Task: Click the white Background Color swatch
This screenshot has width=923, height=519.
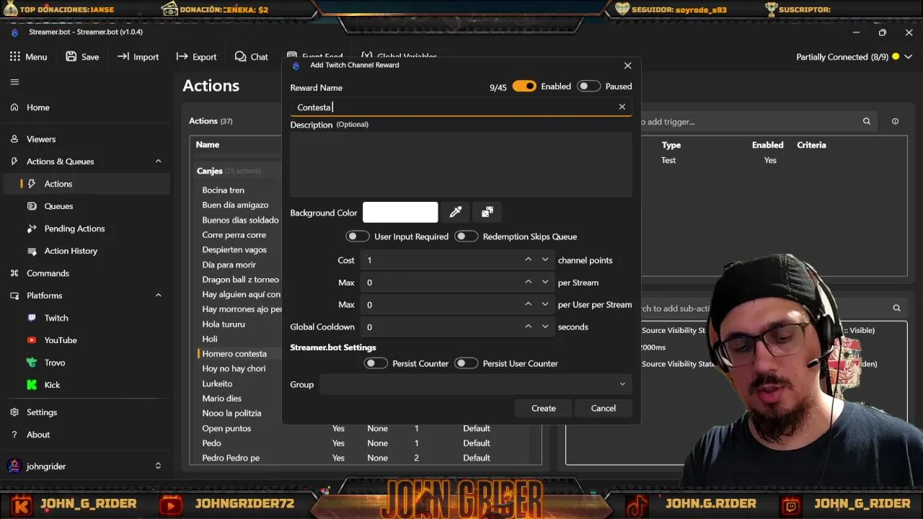Action: 400,213
